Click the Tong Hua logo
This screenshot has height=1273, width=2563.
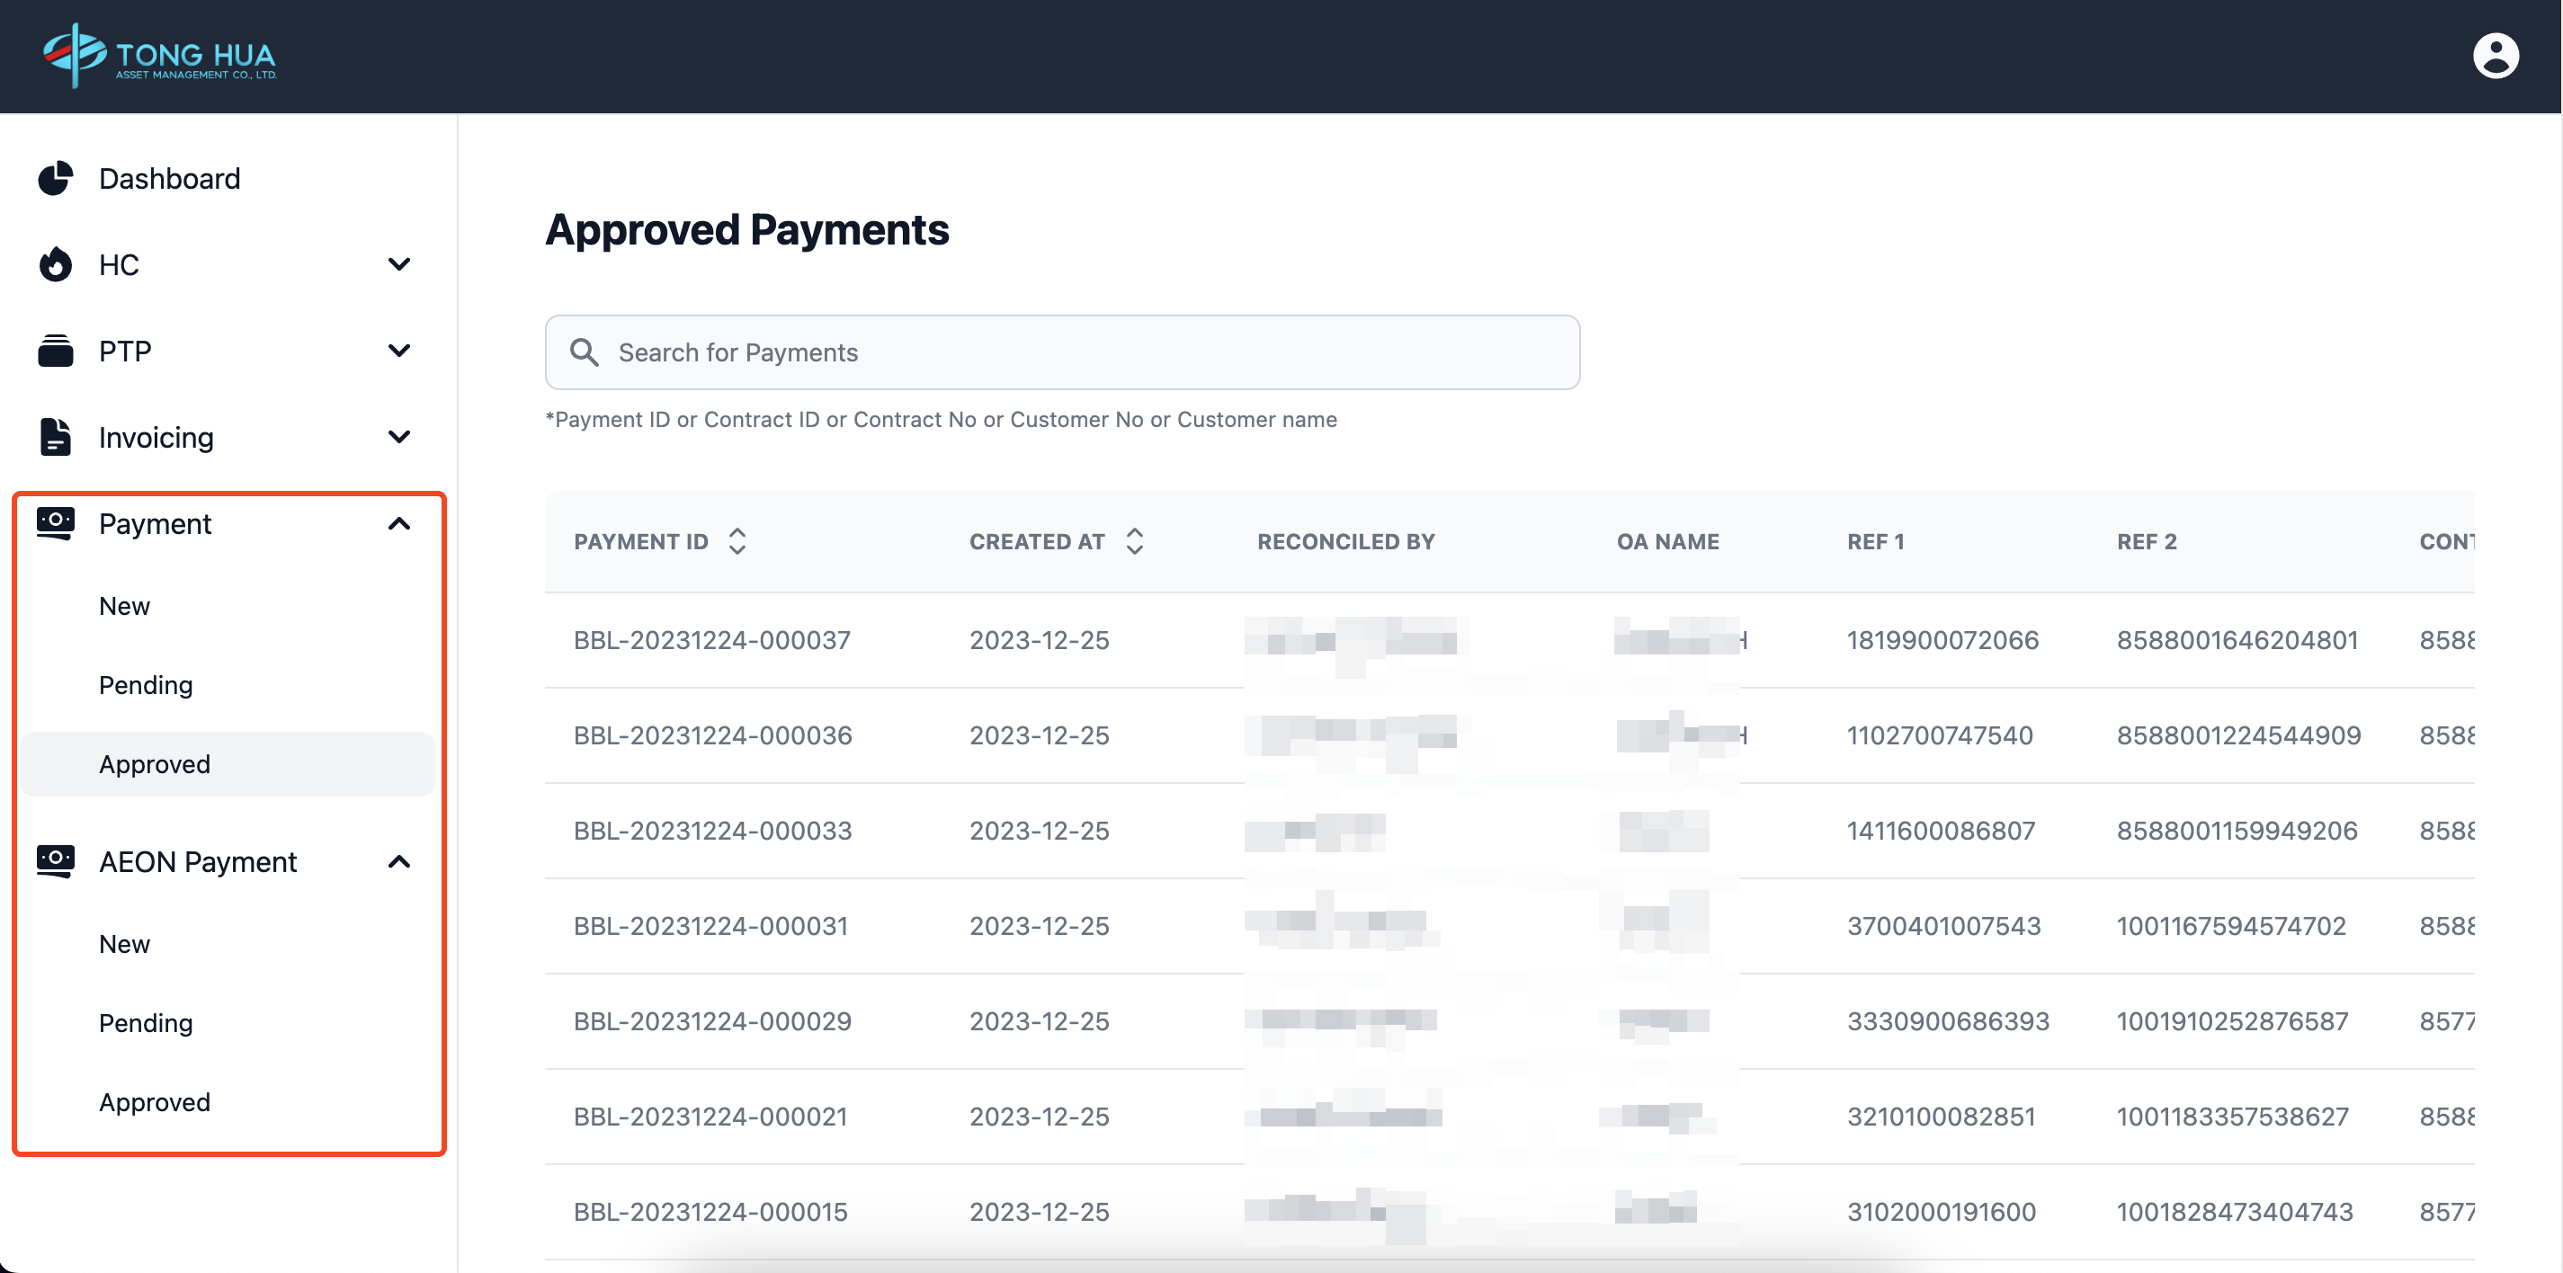[x=159, y=56]
